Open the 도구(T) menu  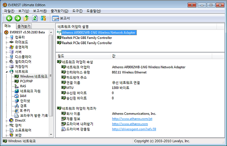[x=77, y=11]
